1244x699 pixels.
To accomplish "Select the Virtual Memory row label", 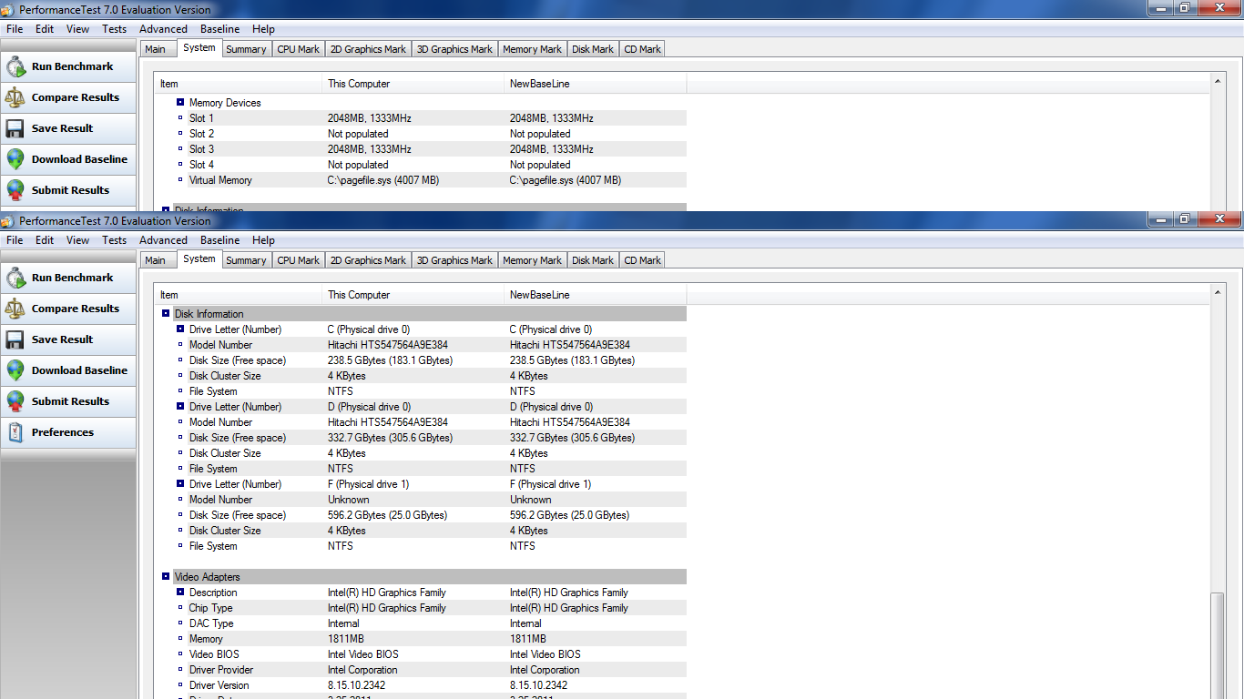I will tap(220, 180).
